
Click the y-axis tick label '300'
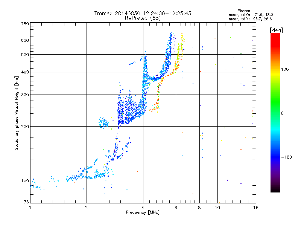[25, 95]
